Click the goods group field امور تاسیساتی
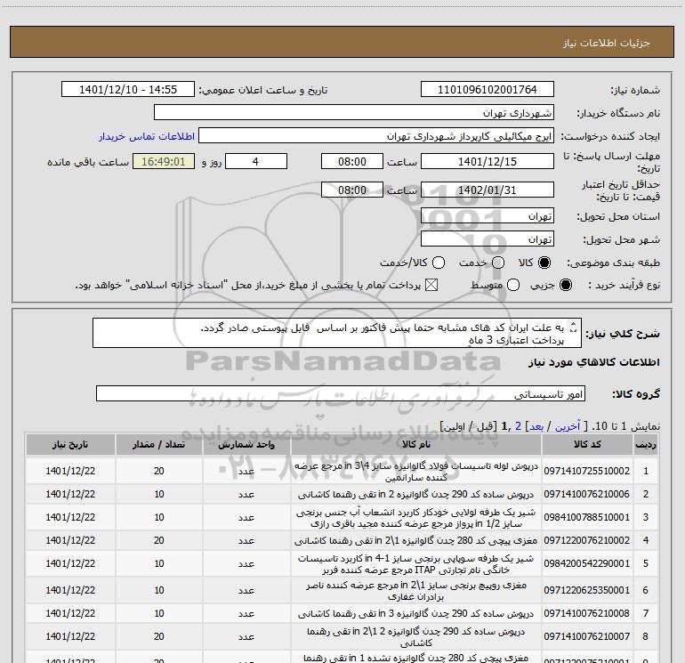This screenshot has width=685, height=663. pyautogui.click(x=341, y=393)
